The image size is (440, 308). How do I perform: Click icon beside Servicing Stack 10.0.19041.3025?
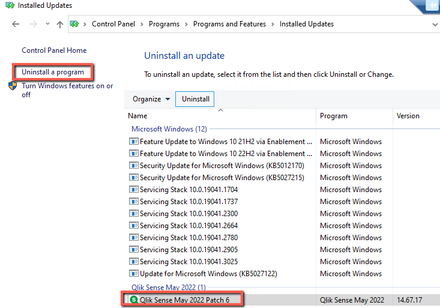tap(134, 261)
